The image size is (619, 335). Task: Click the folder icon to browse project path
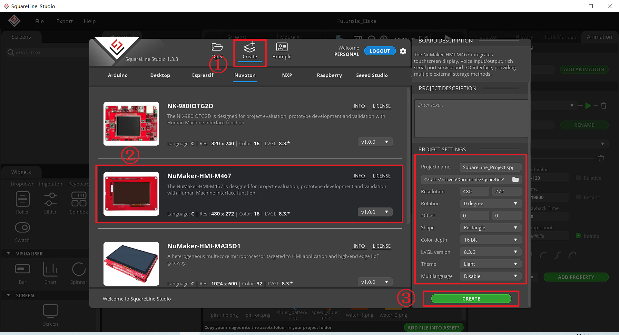pos(515,179)
